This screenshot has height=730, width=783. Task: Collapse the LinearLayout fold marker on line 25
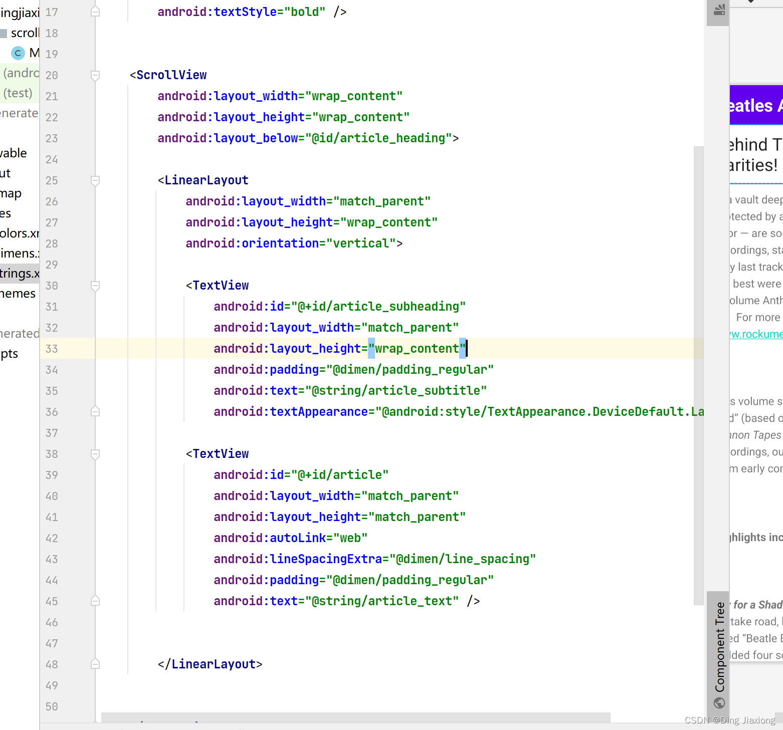(95, 180)
